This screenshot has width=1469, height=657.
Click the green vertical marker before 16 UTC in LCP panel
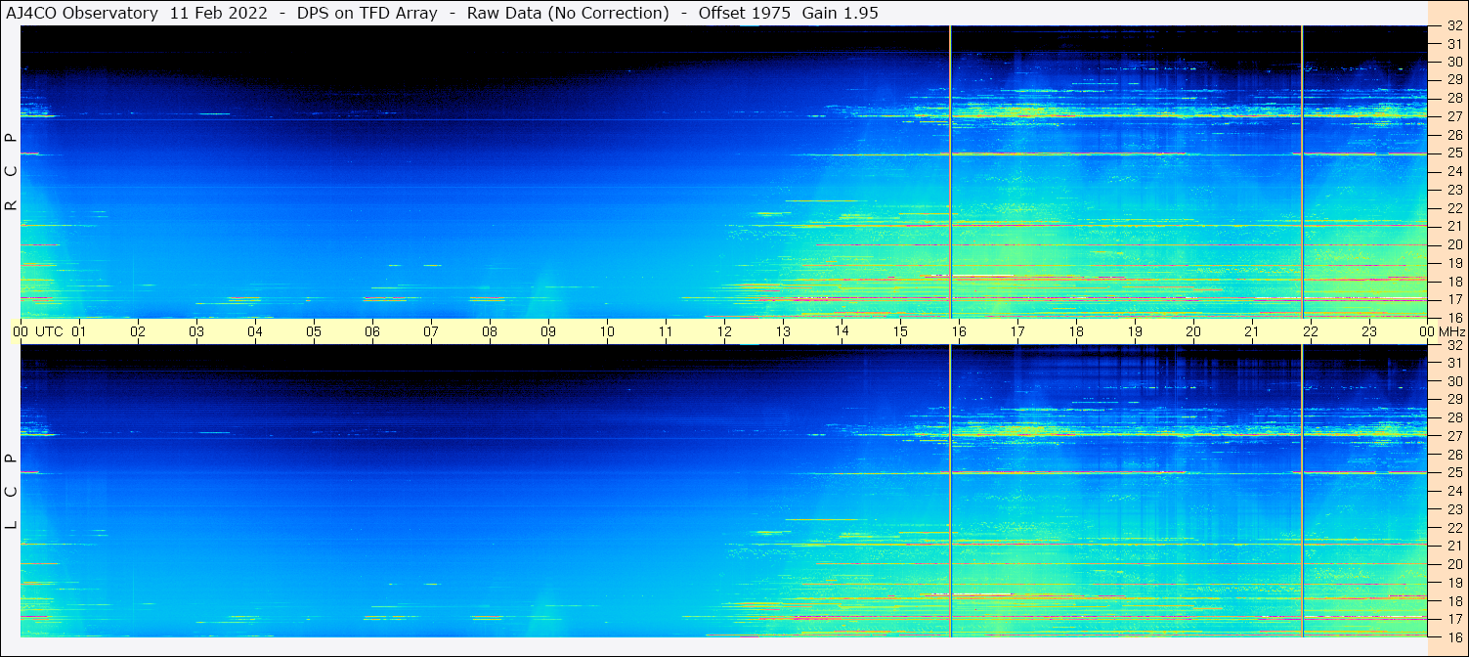(x=950, y=491)
